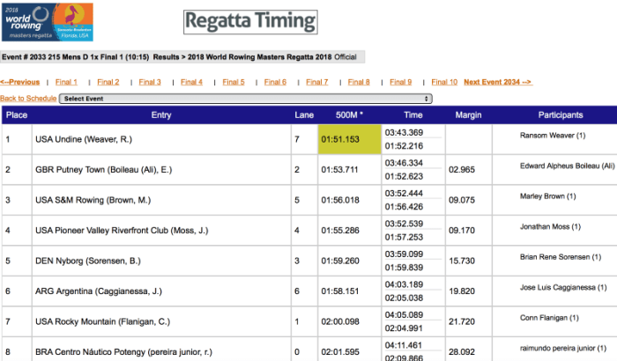Open Final 9 results
The width and height of the screenshot is (617, 361).
click(400, 82)
